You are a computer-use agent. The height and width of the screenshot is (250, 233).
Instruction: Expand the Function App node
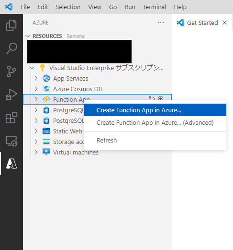click(x=36, y=99)
